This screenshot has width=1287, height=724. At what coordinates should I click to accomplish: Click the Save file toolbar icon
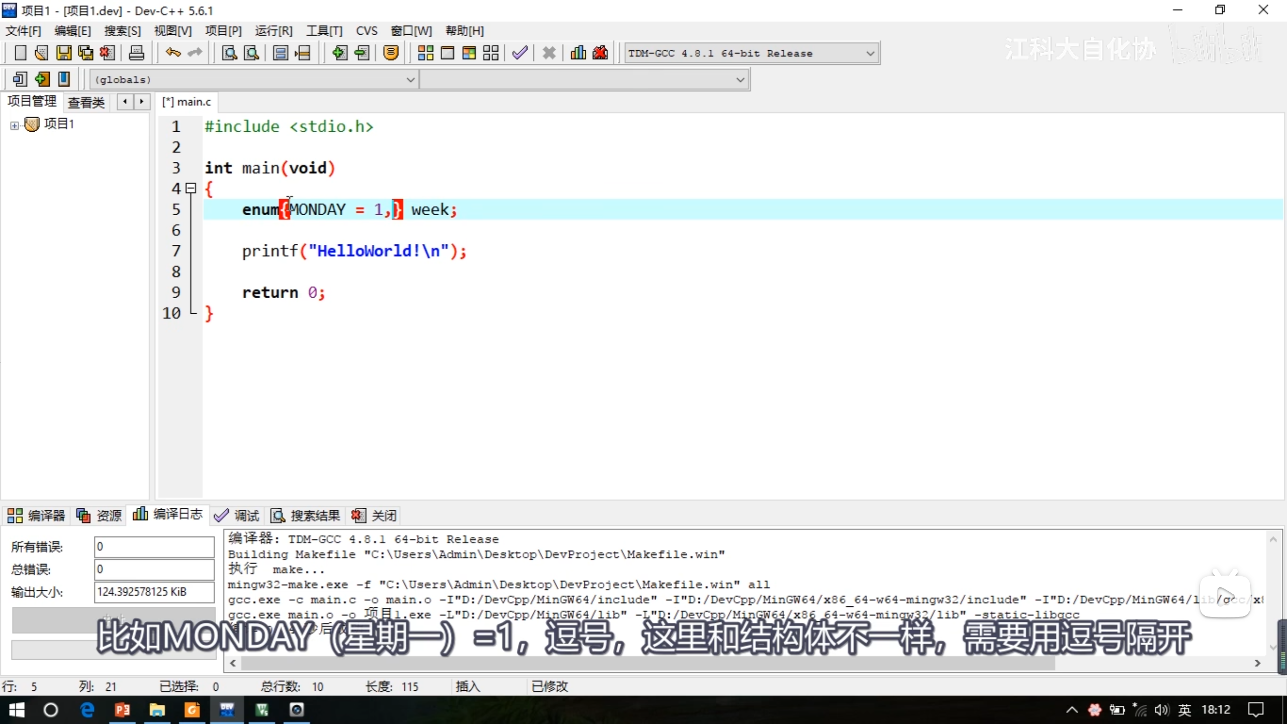pos(63,53)
